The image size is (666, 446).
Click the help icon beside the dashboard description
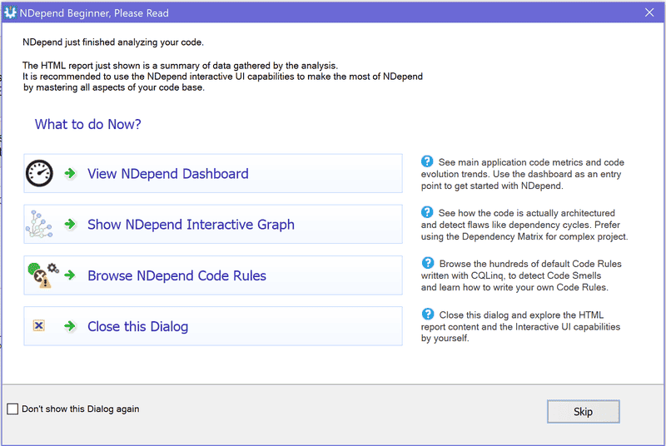pos(427,161)
